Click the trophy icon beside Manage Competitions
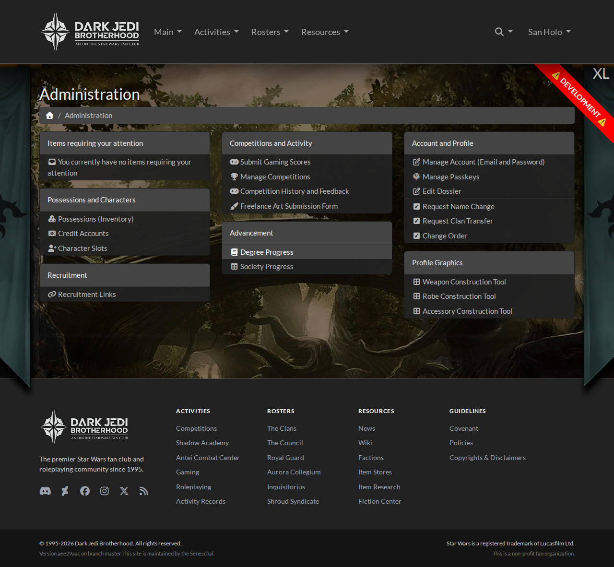 (234, 177)
